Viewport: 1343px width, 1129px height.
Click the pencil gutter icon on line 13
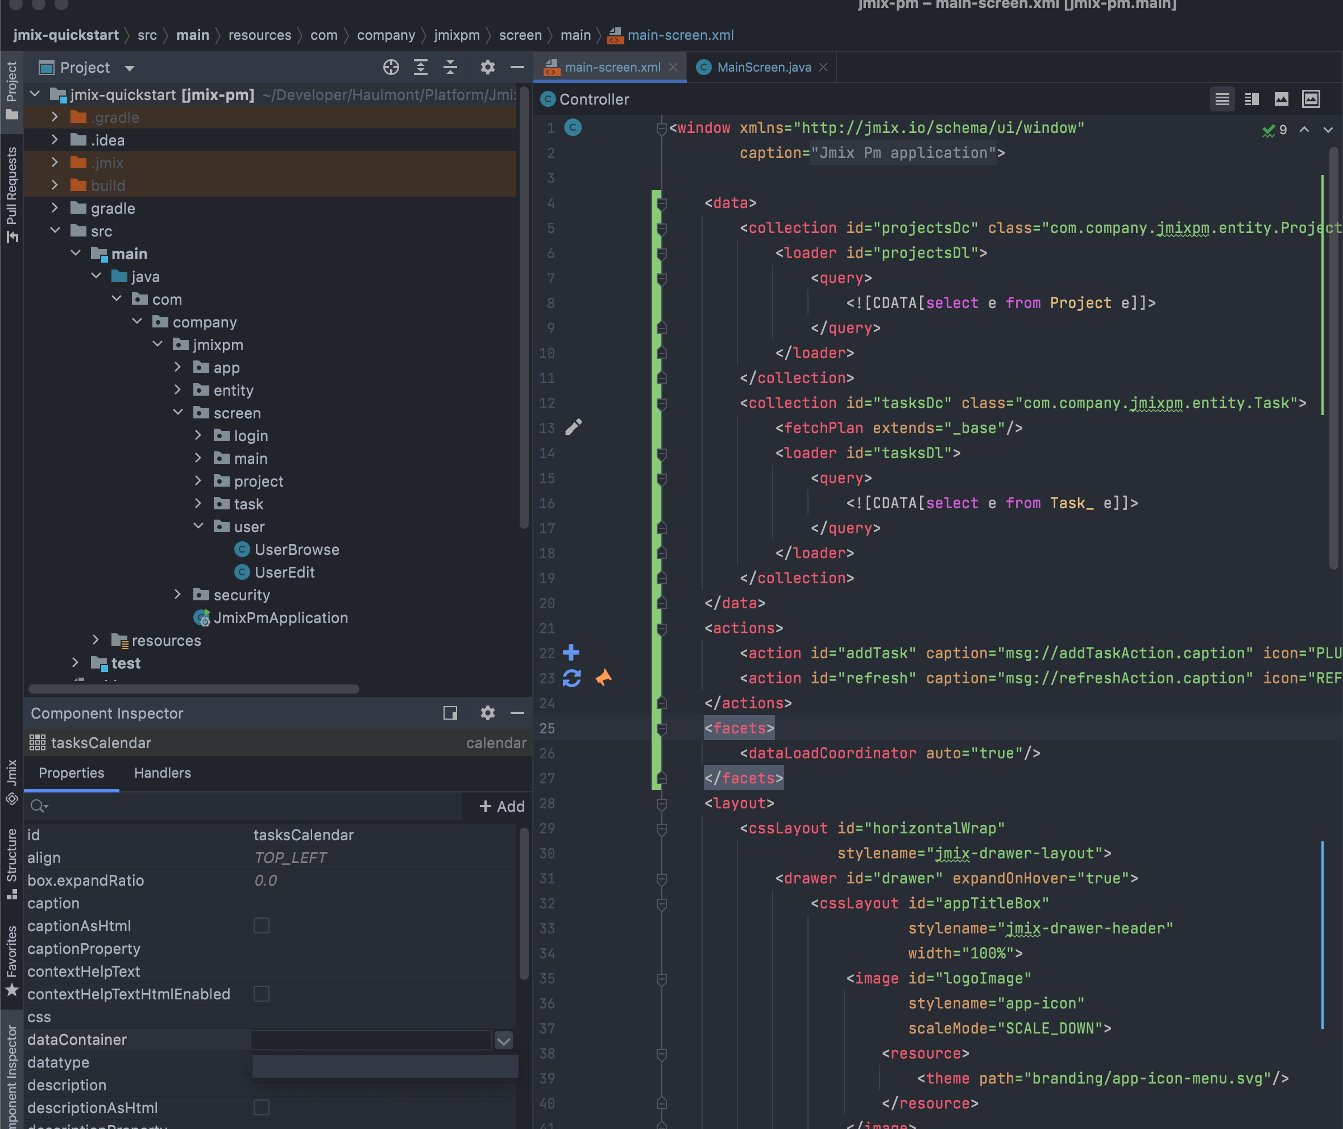[x=574, y=427]
